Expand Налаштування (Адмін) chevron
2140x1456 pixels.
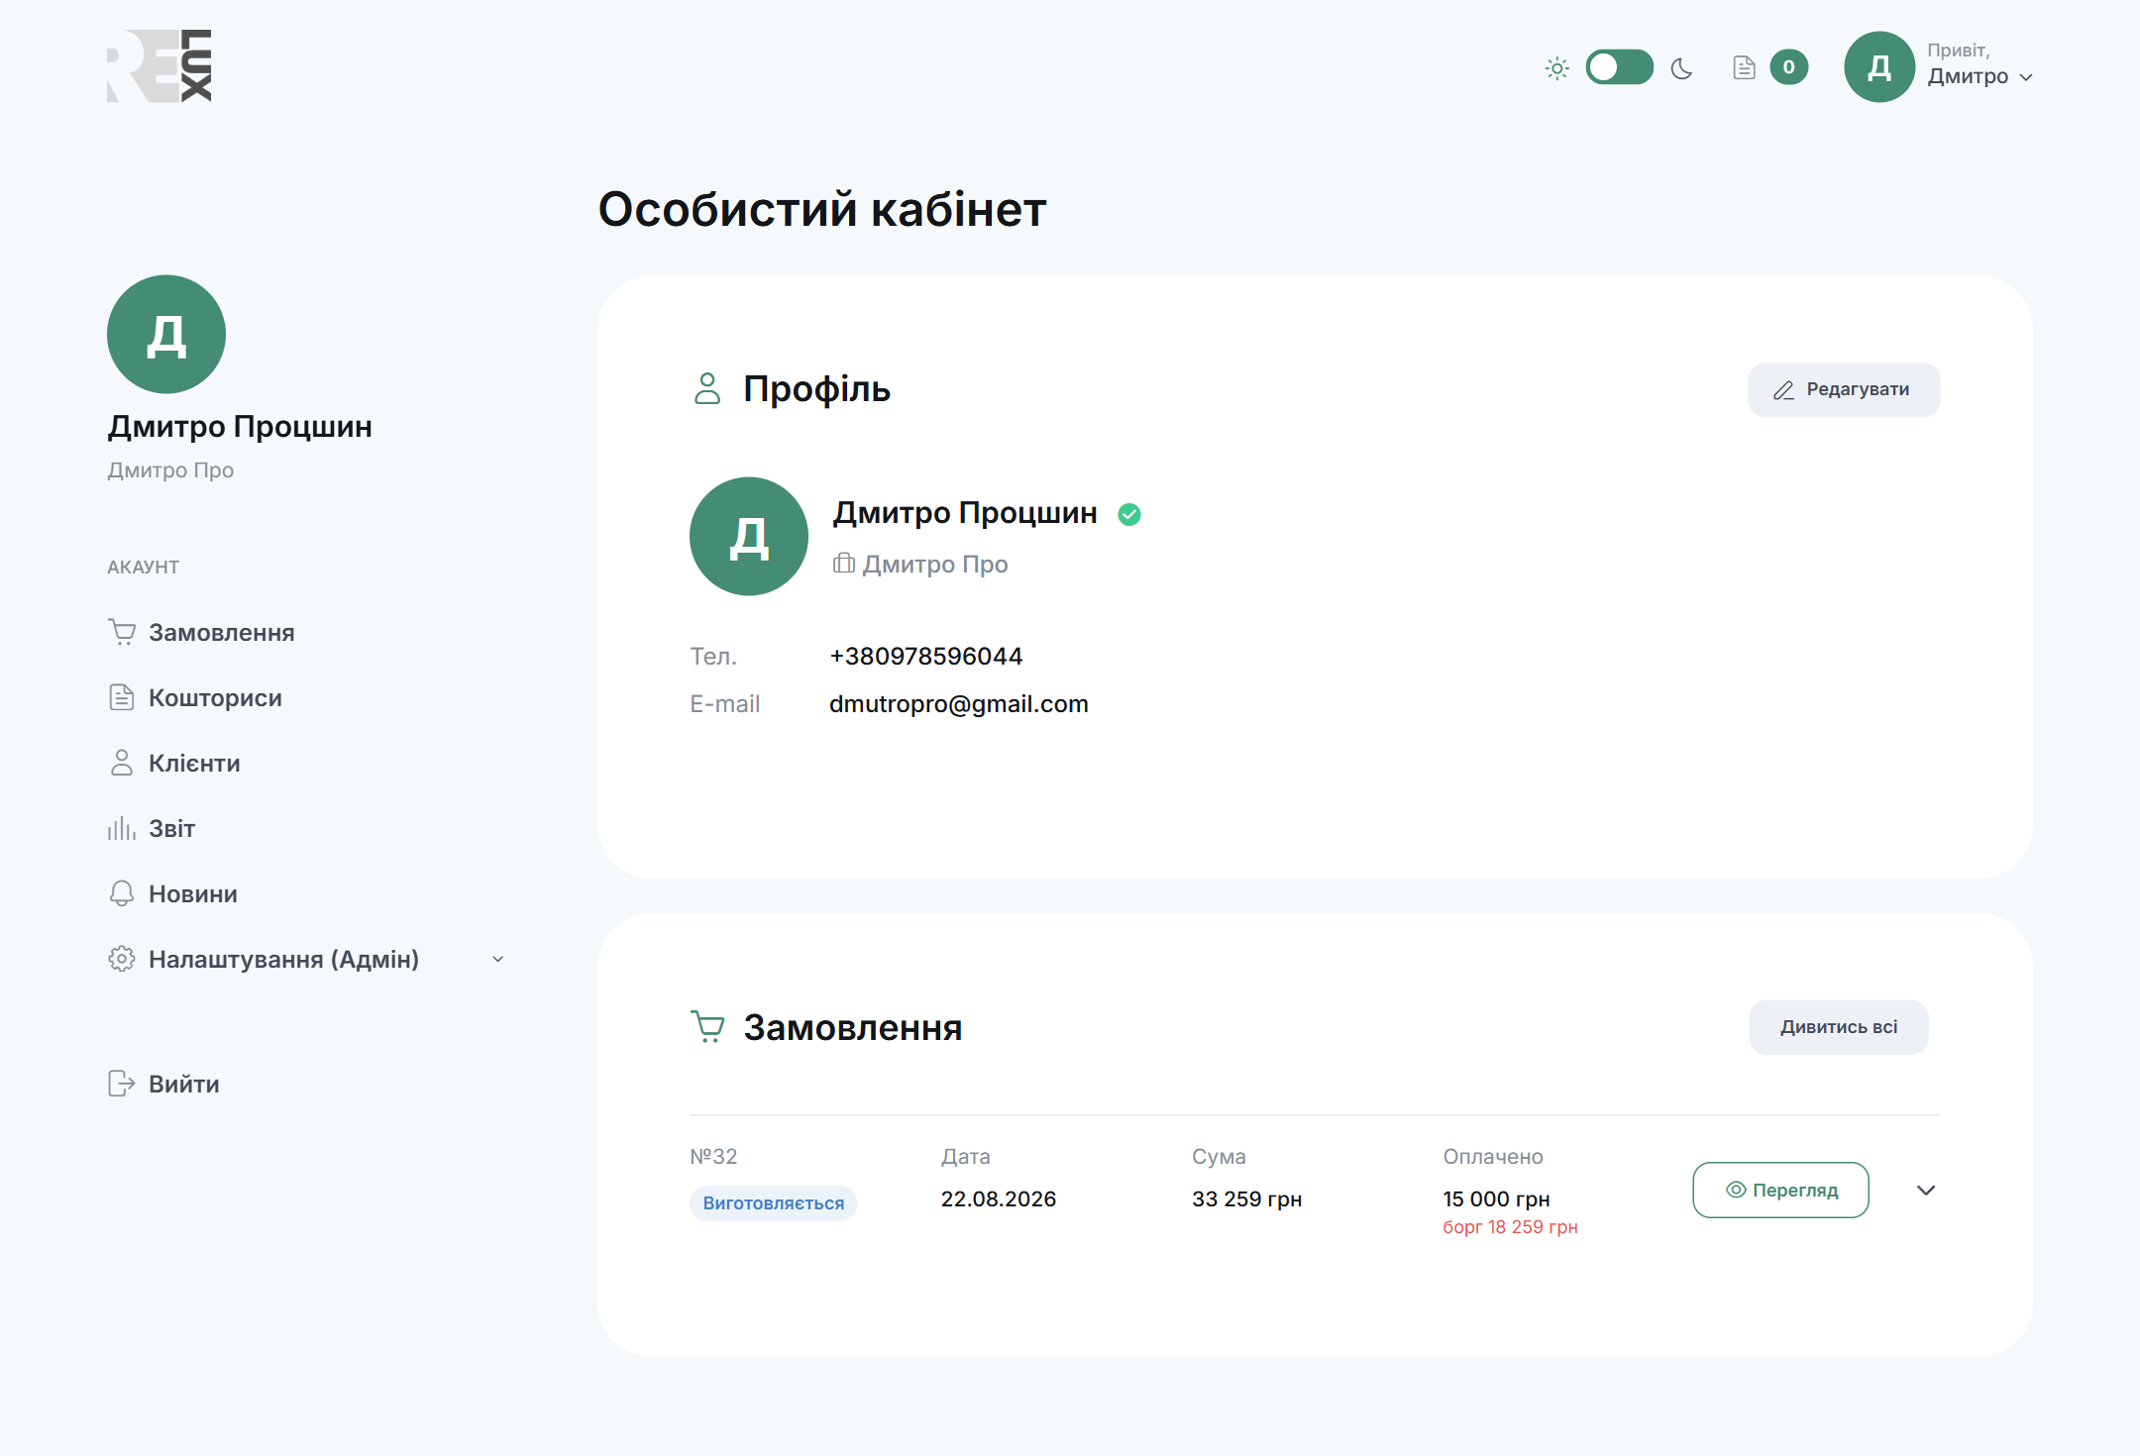pos(497,959)
